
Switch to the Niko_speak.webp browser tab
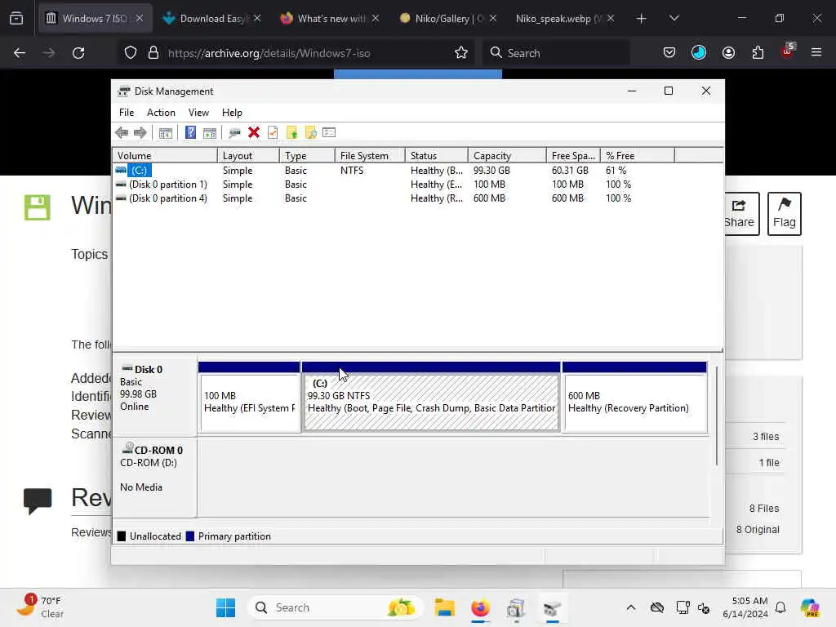click(x=565, y=19)
